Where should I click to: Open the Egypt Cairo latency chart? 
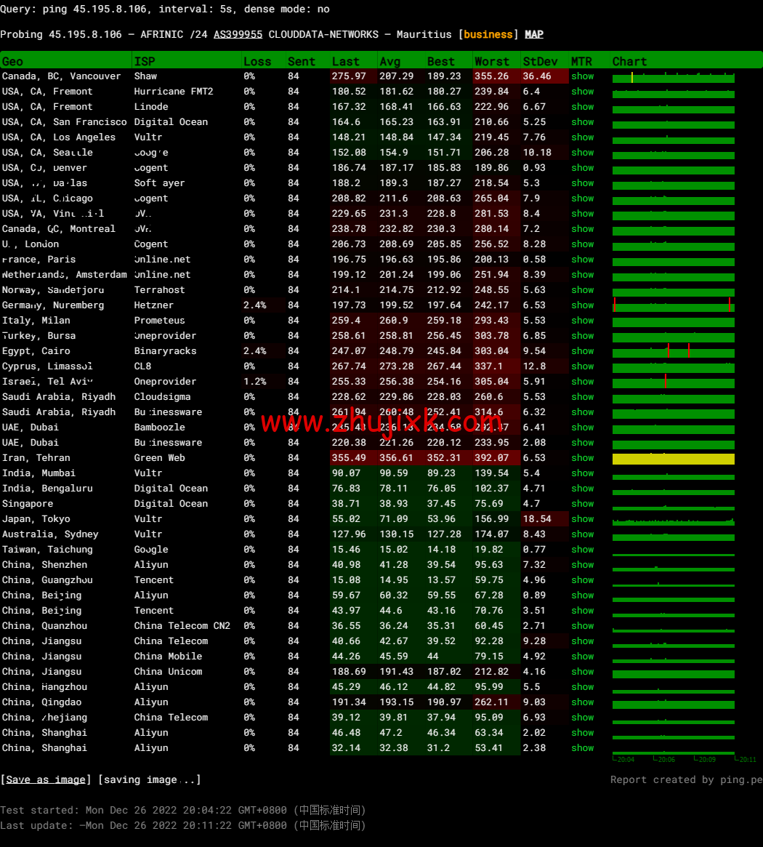tap(673, 352)
